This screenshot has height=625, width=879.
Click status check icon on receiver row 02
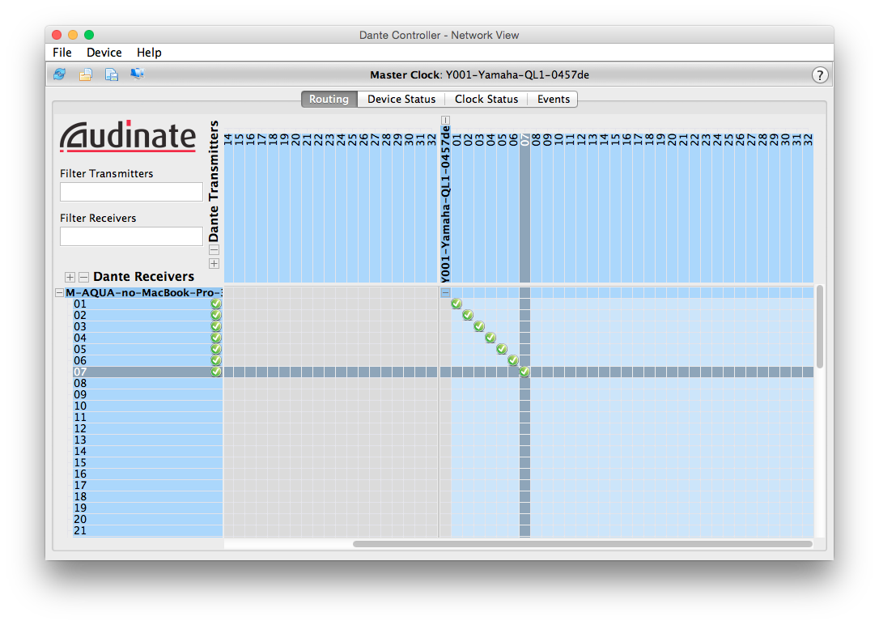pyautogui.click(x=216, y=315)
